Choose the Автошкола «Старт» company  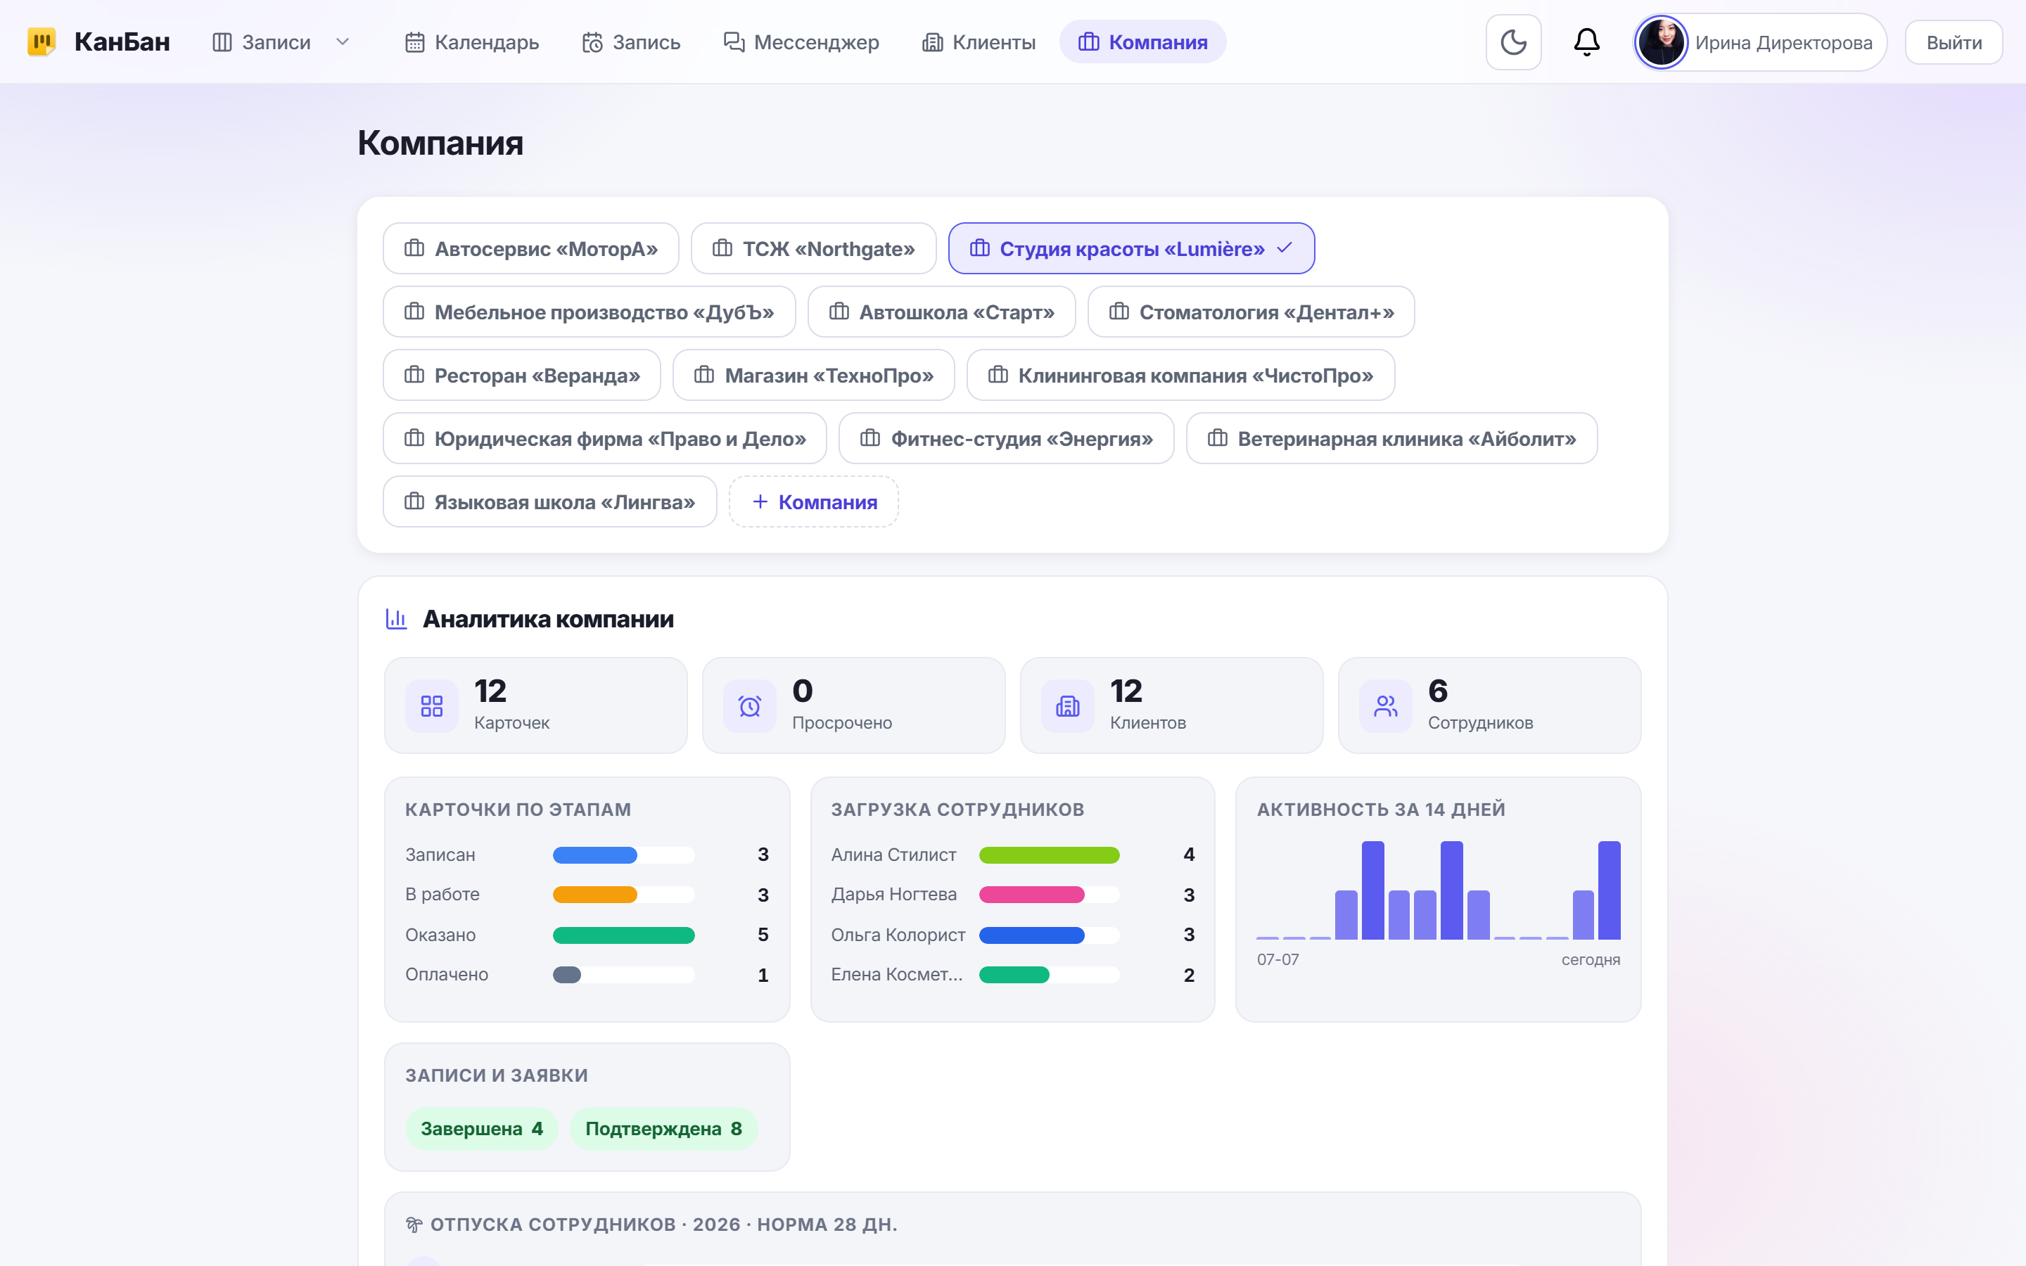(x=941, y=312)
